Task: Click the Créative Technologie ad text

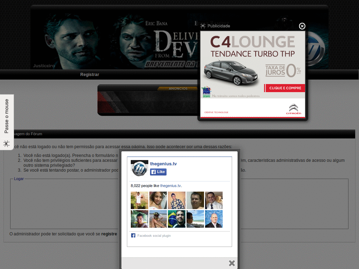Action: tap(216, 112)
